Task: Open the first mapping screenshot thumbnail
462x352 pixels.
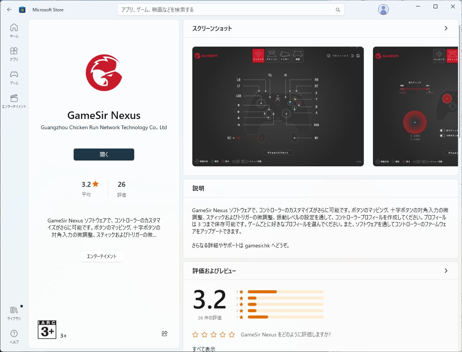Action: [278, 106]
